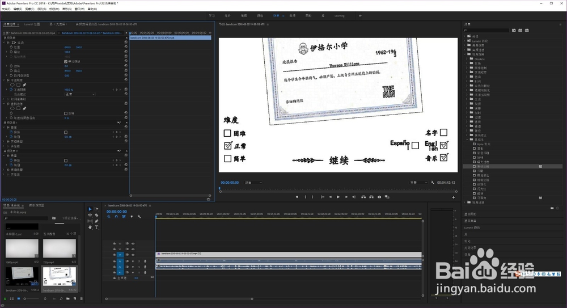The width and height of the screenshot is (567, 308).
Task: Select the Slip tool
Action: point(90,221)
